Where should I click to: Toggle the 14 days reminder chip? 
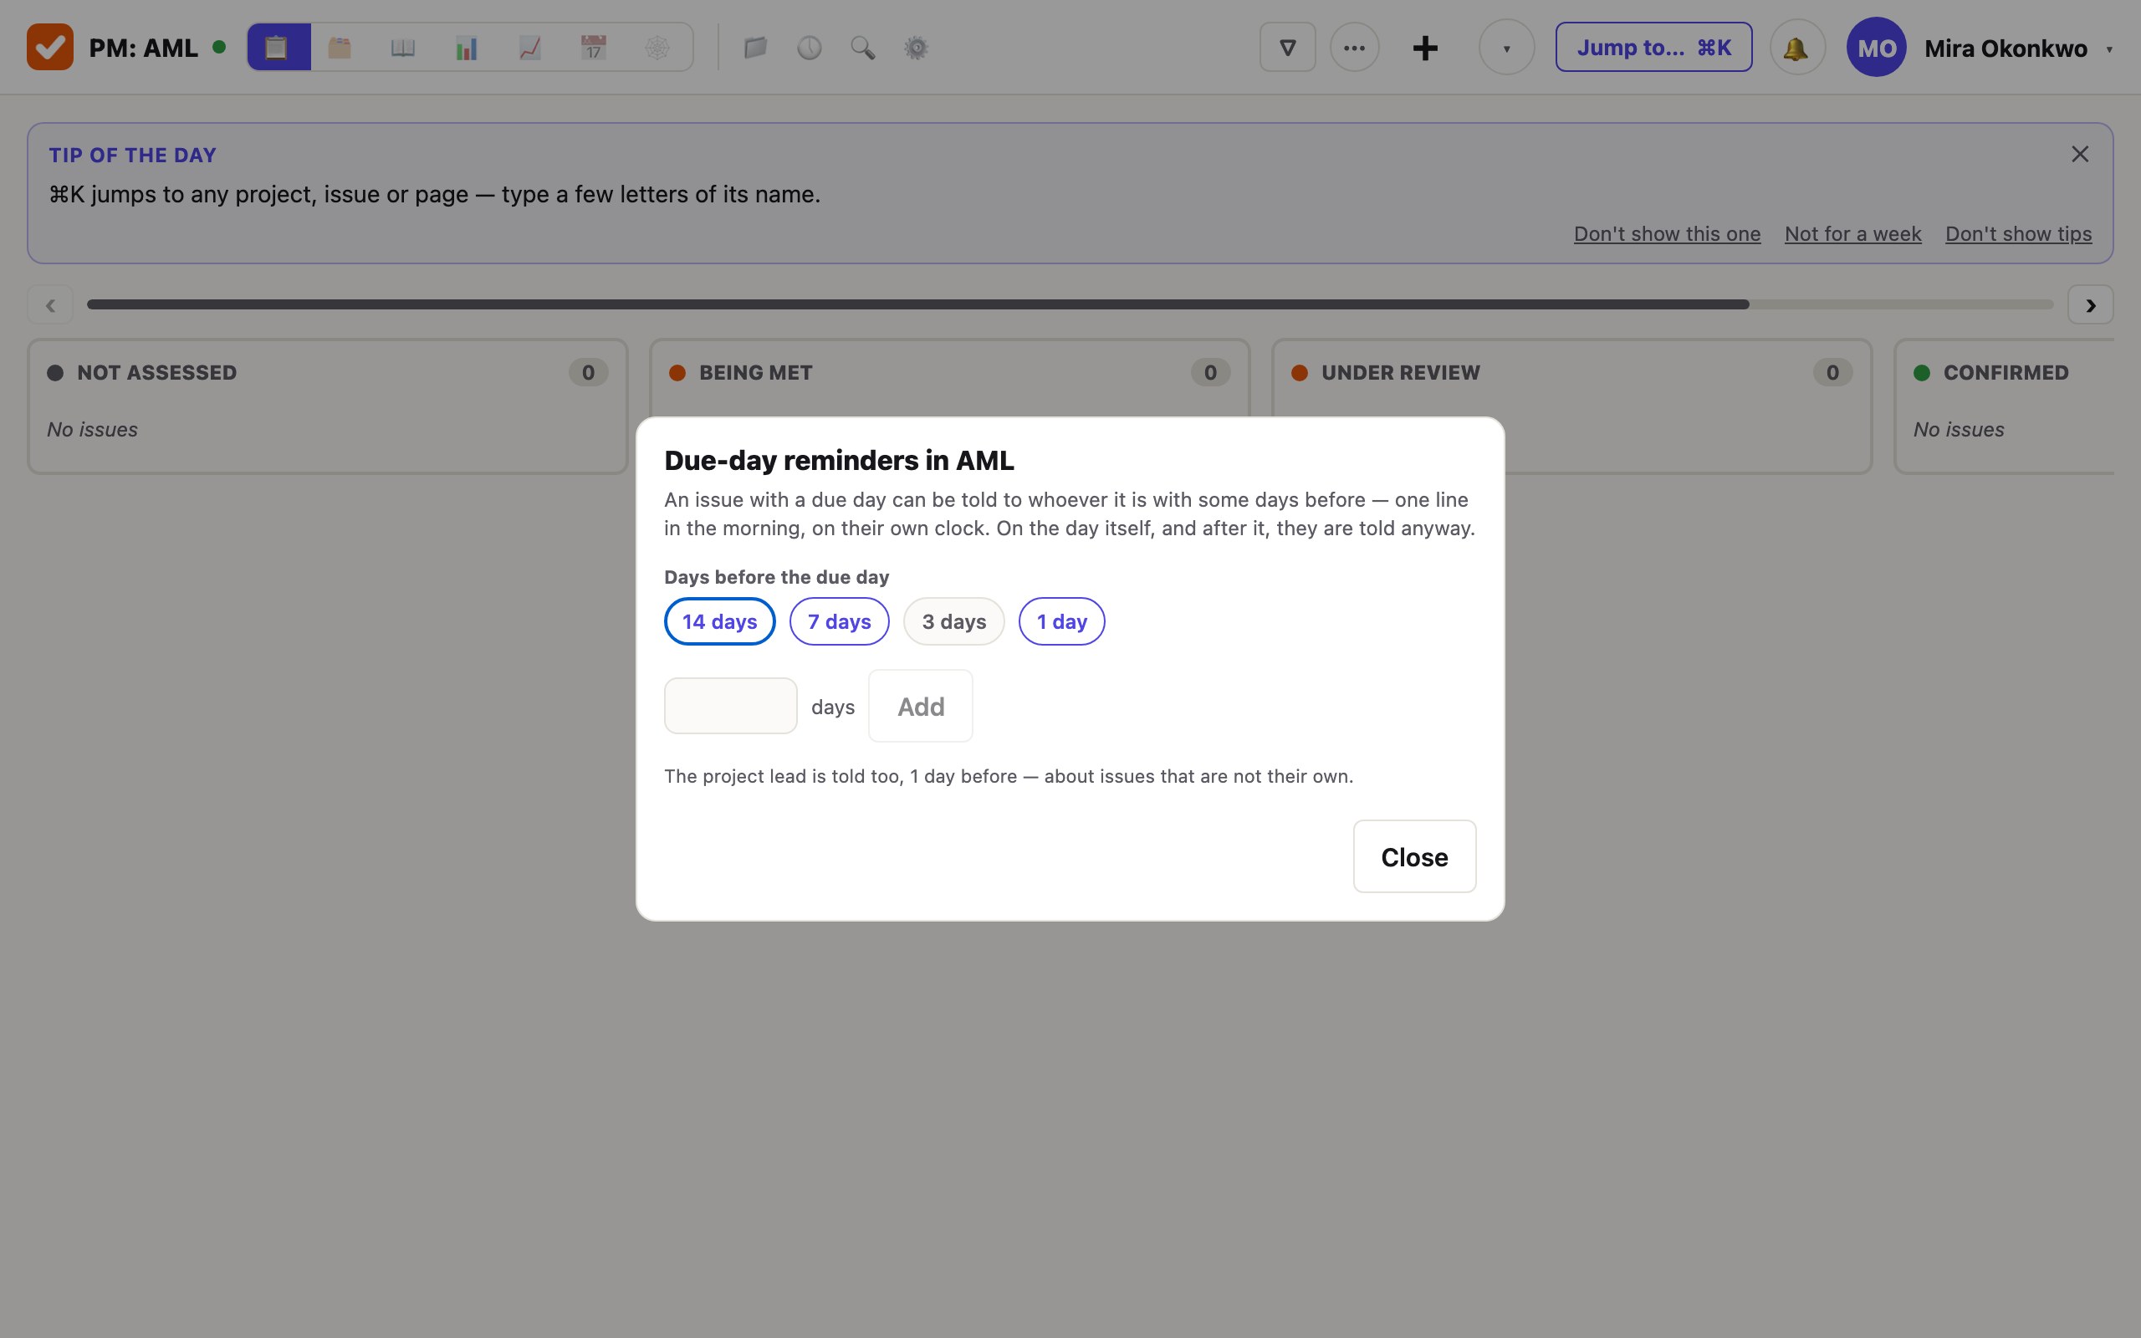click(719, 621)
